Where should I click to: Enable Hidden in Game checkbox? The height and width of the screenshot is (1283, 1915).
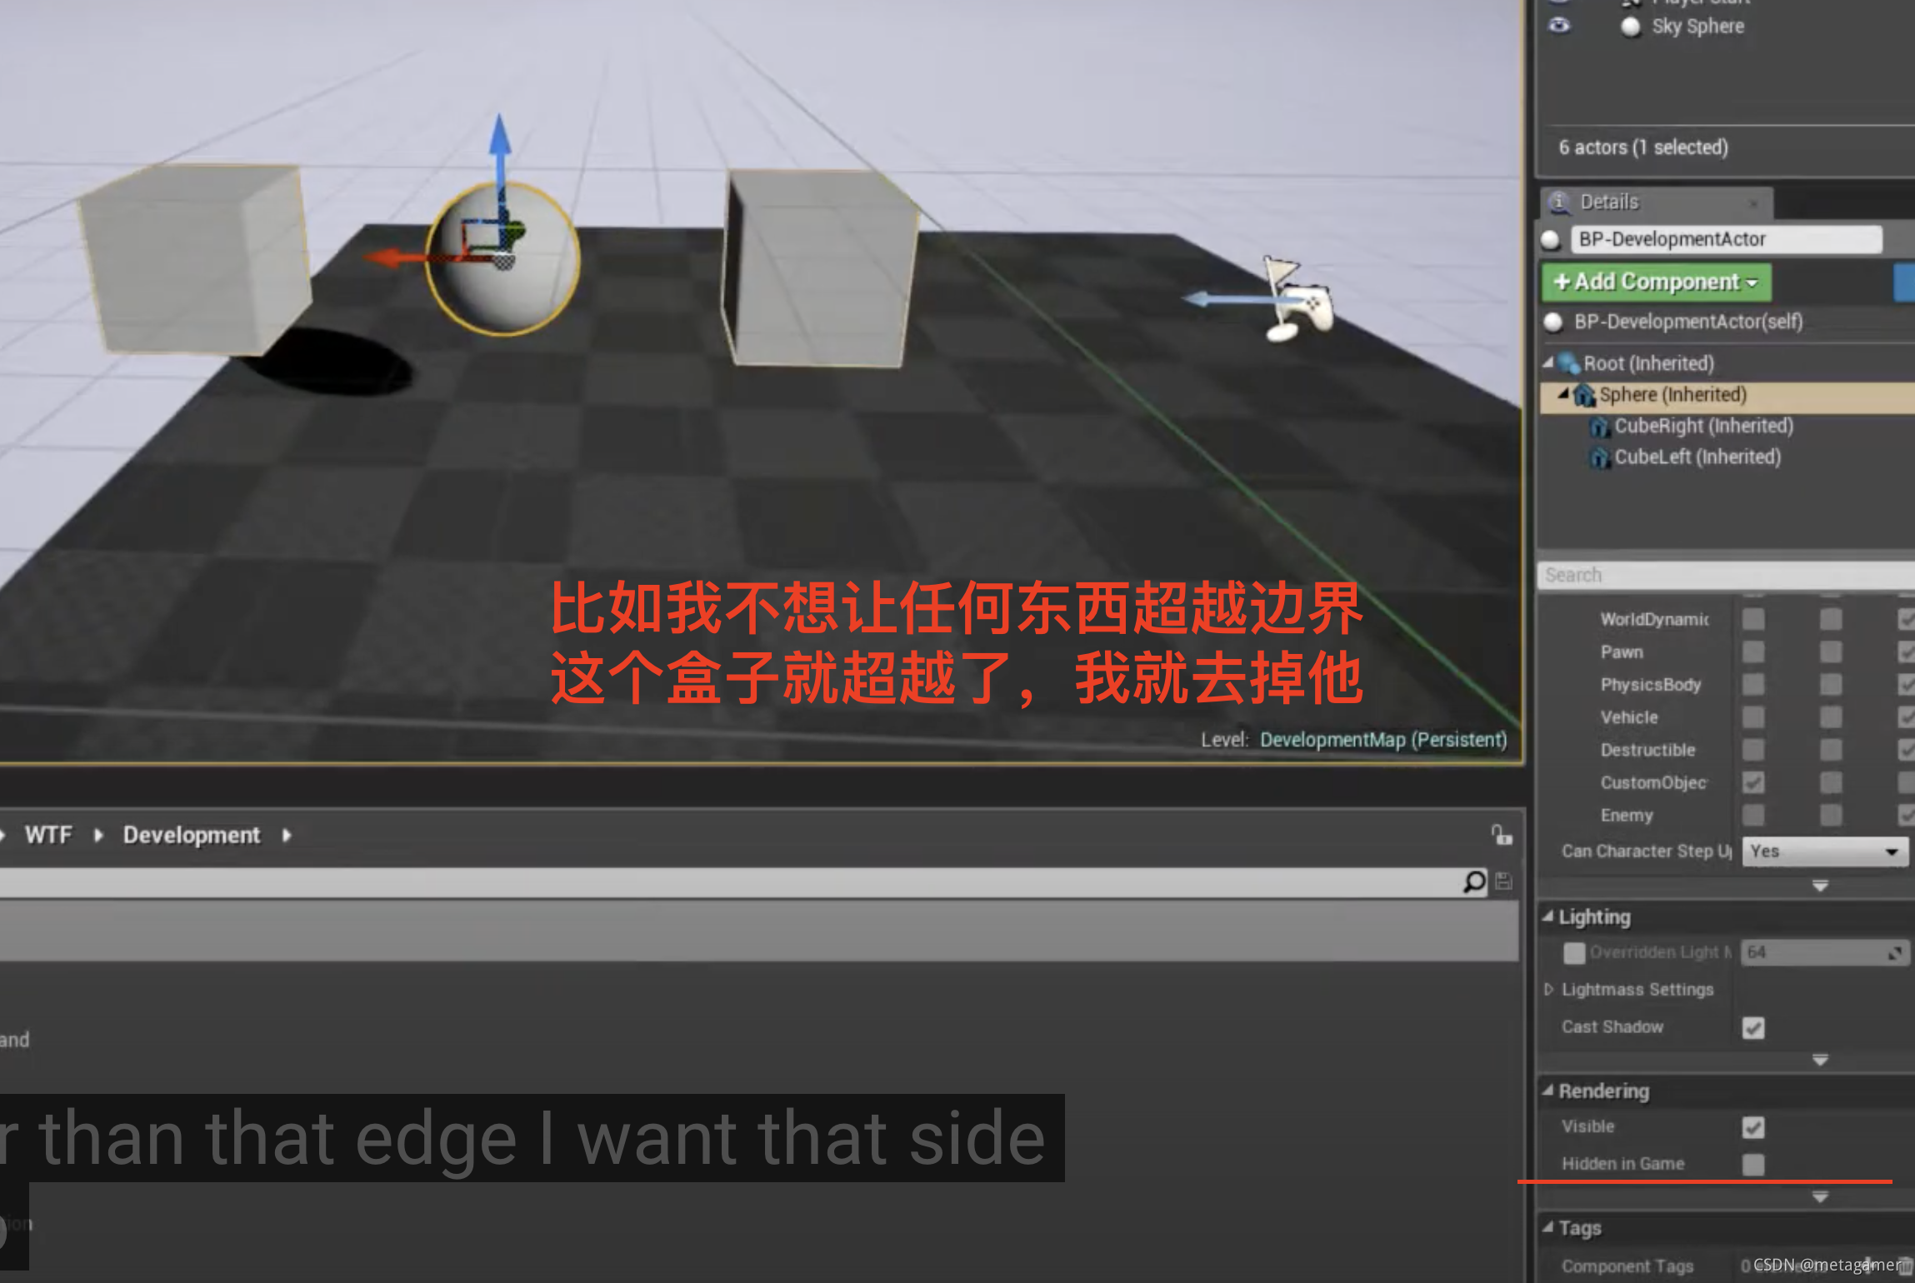pyautogui.click(x=1752, y=1165)
